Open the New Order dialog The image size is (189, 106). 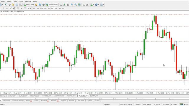click(x=29, y=5)
